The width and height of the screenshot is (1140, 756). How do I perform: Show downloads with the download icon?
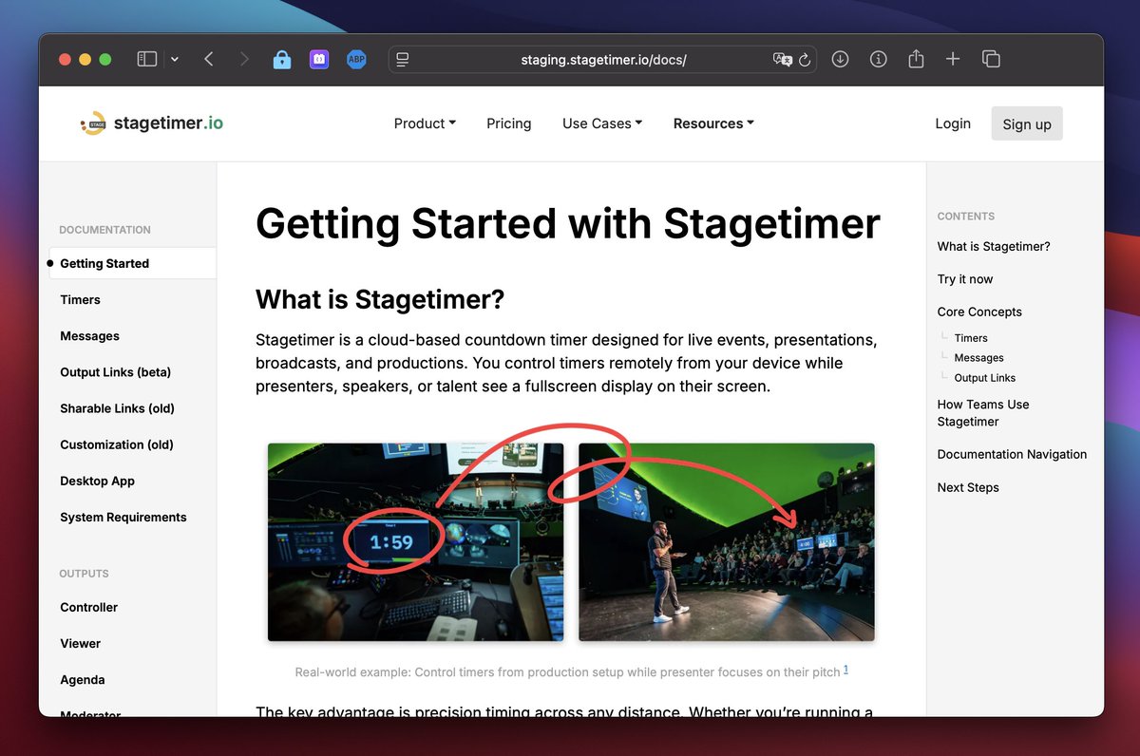(840, 59)
